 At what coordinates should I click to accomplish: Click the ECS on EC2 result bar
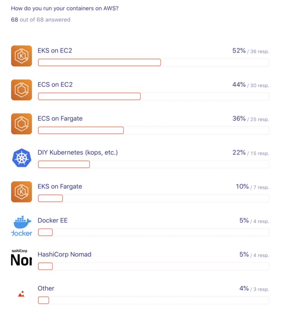(x=154, y=96)
